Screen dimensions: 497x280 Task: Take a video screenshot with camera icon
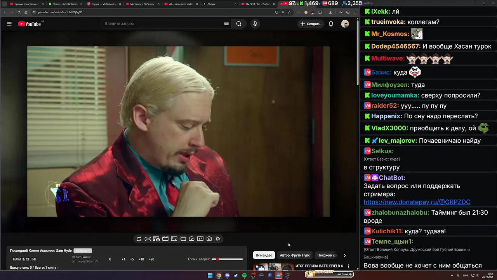(x=209, y=239)
